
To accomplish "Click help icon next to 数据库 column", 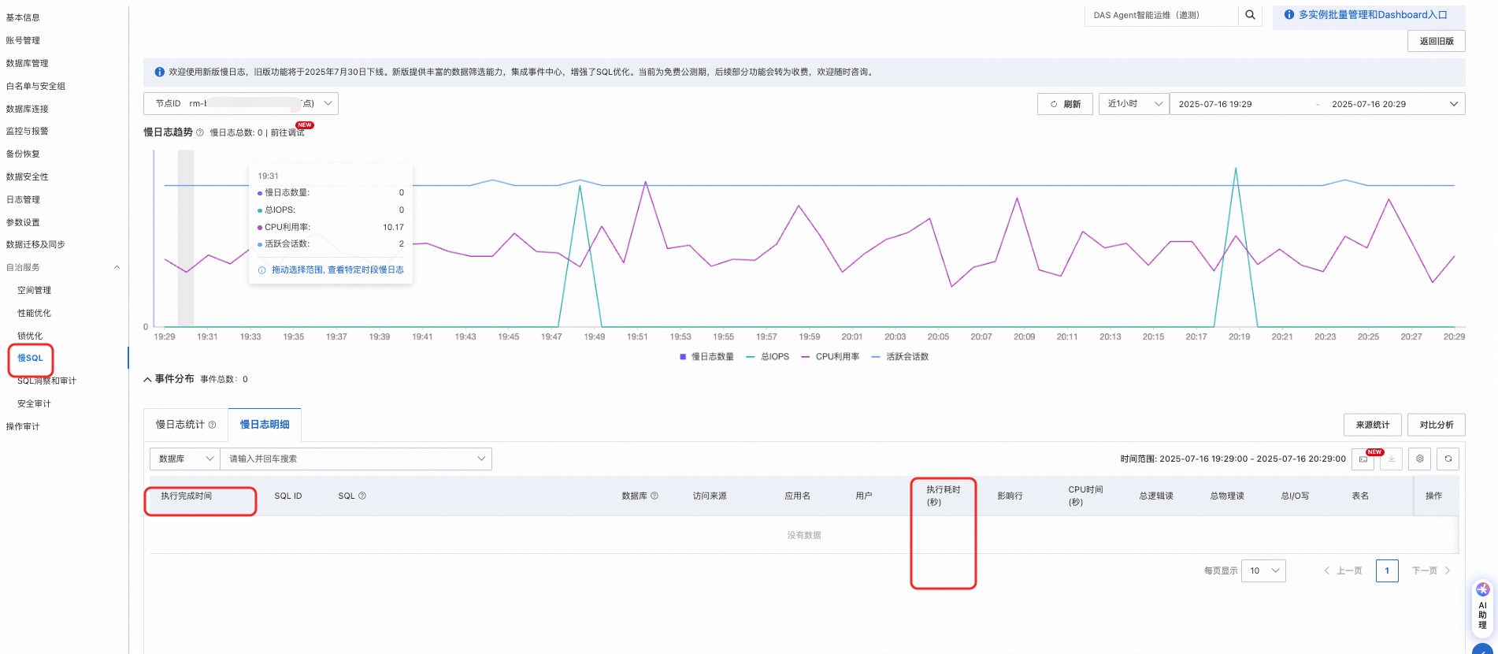I will [654, 496].
